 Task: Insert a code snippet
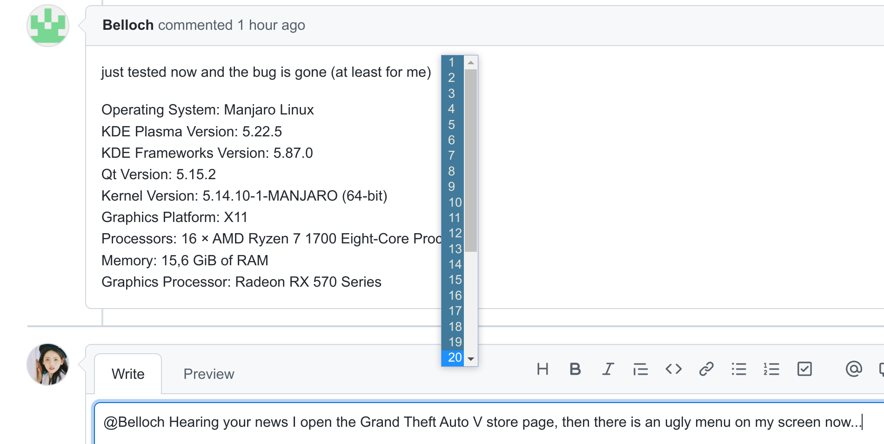(673, 369)
